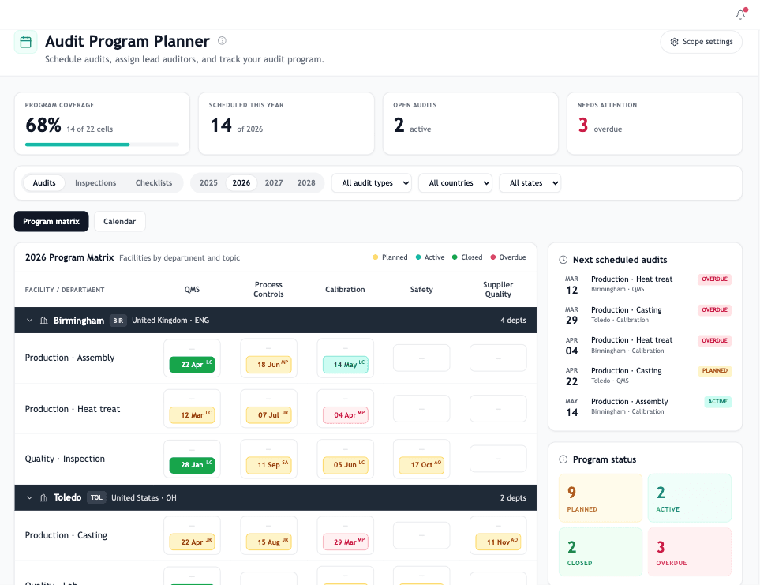Show the Program matrix view
Screen dimensions: 760x585
[51, 222]
